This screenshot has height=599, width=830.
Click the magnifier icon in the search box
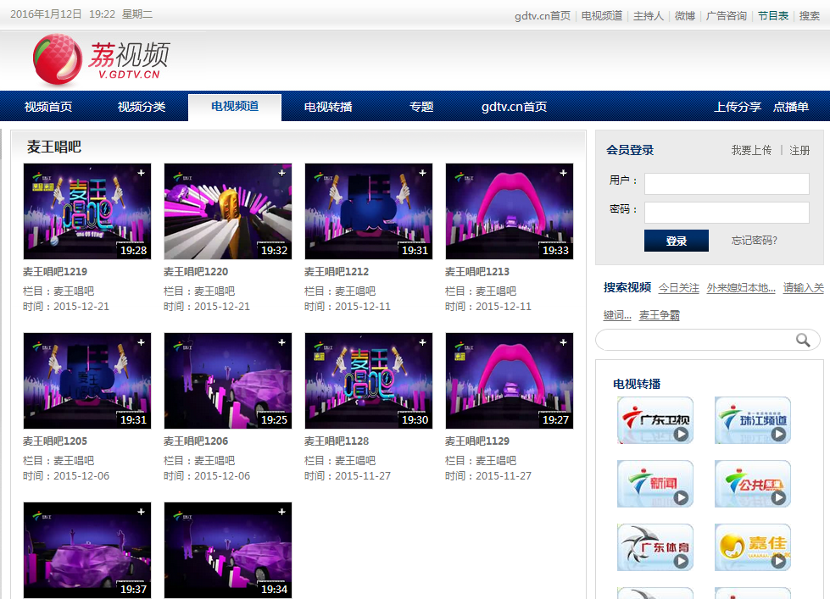(803, 340)
